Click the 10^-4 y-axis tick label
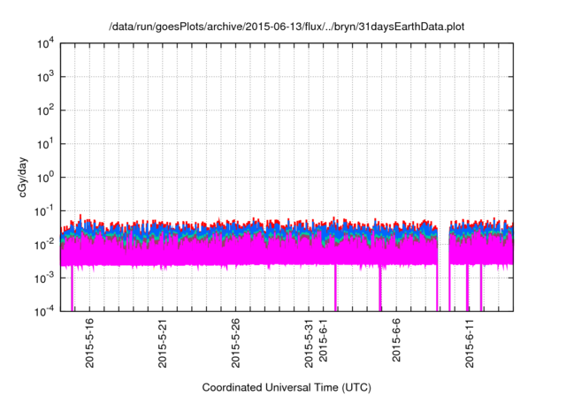The height and width of the screenshot is (396, 566). pos(43,311)
